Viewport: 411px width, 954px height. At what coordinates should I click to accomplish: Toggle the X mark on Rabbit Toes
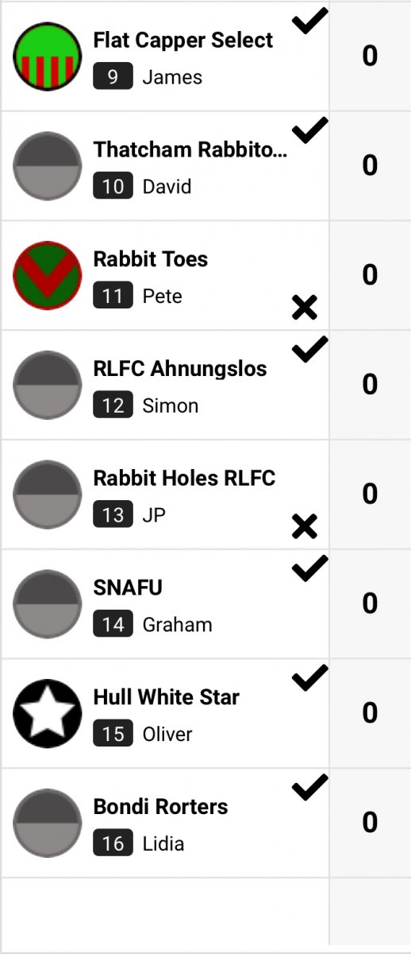point(305,307)
